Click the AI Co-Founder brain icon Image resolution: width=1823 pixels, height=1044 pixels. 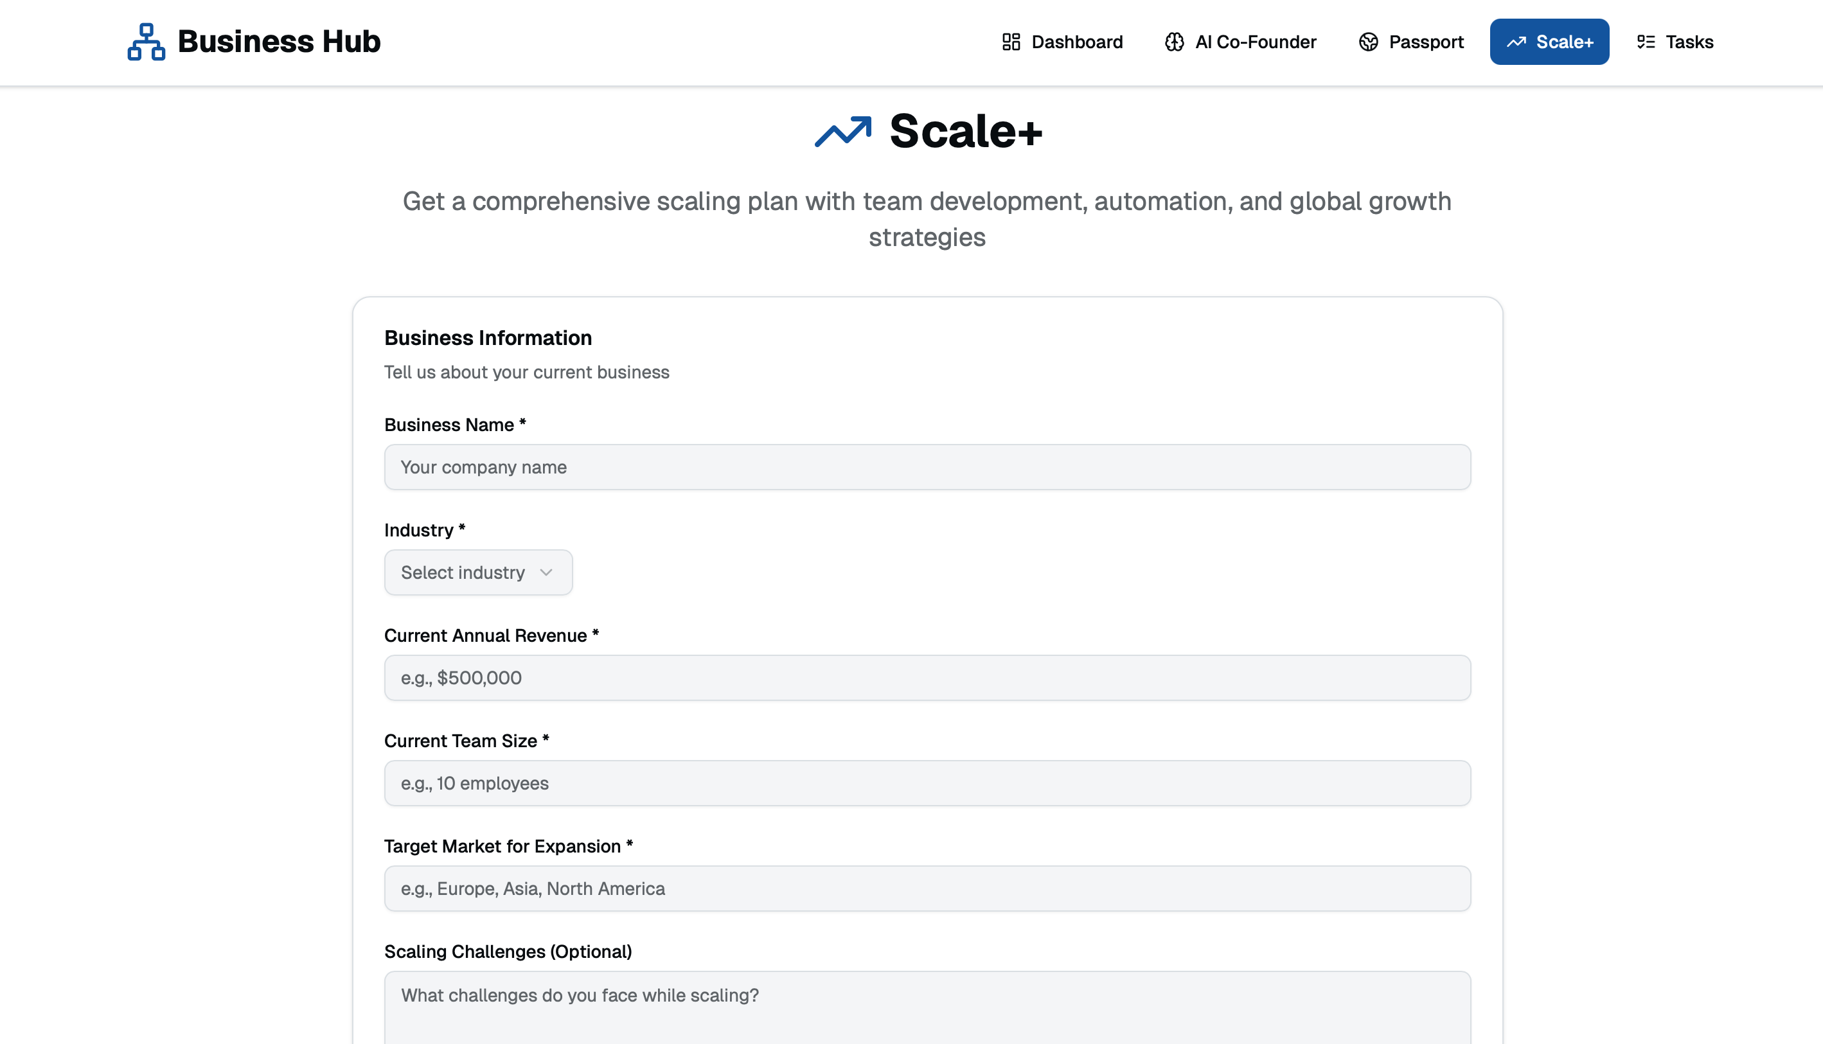[x=1174, y=42]
